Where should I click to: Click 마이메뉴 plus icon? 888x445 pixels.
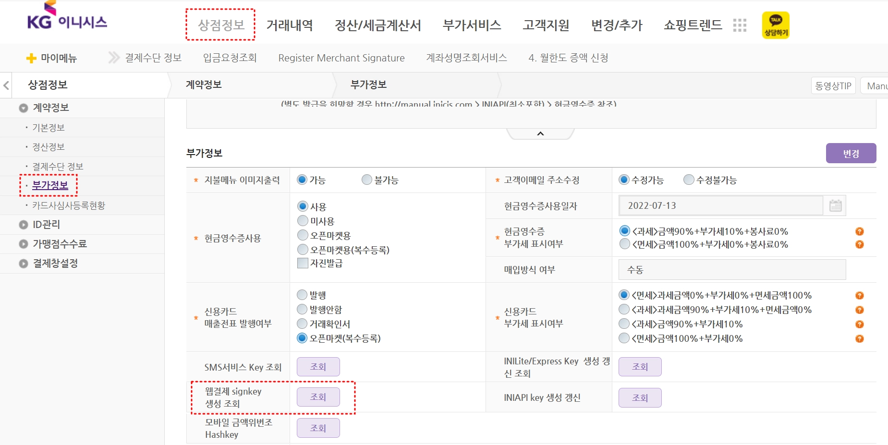click(x=31, y=58)
